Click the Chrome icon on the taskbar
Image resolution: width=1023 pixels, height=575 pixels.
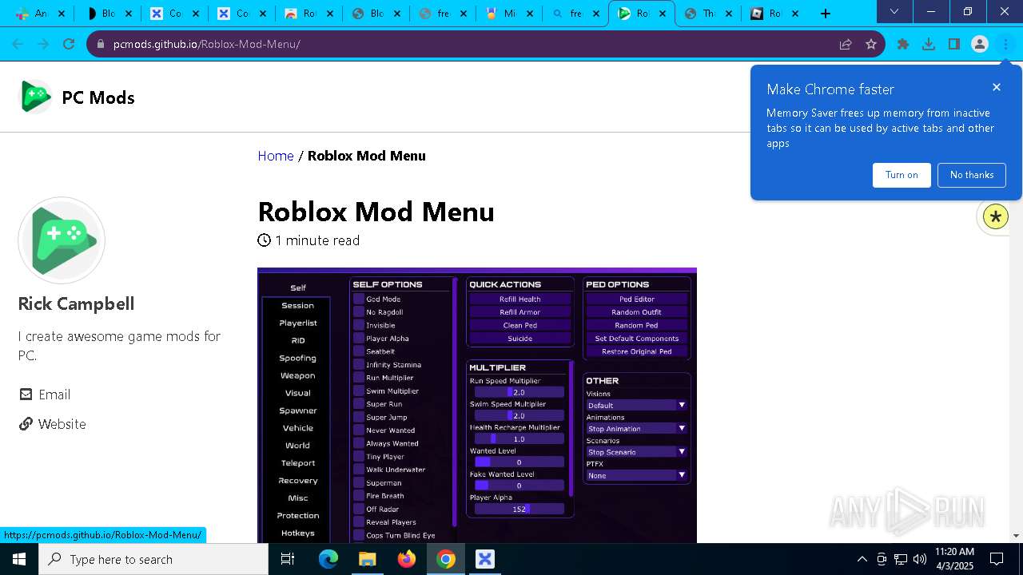[446, 559]
